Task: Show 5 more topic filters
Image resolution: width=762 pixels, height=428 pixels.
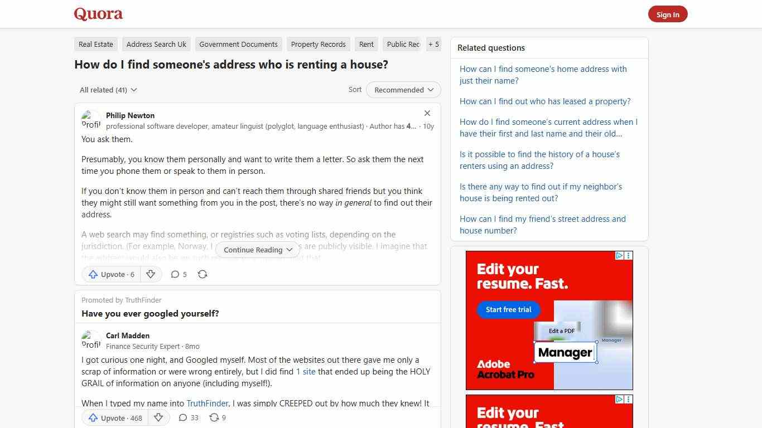Action: pos(433,44)
